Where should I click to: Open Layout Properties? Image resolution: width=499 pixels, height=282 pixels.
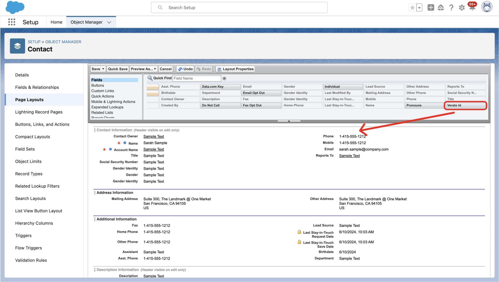pyautogui.click(x=236, y=69)
